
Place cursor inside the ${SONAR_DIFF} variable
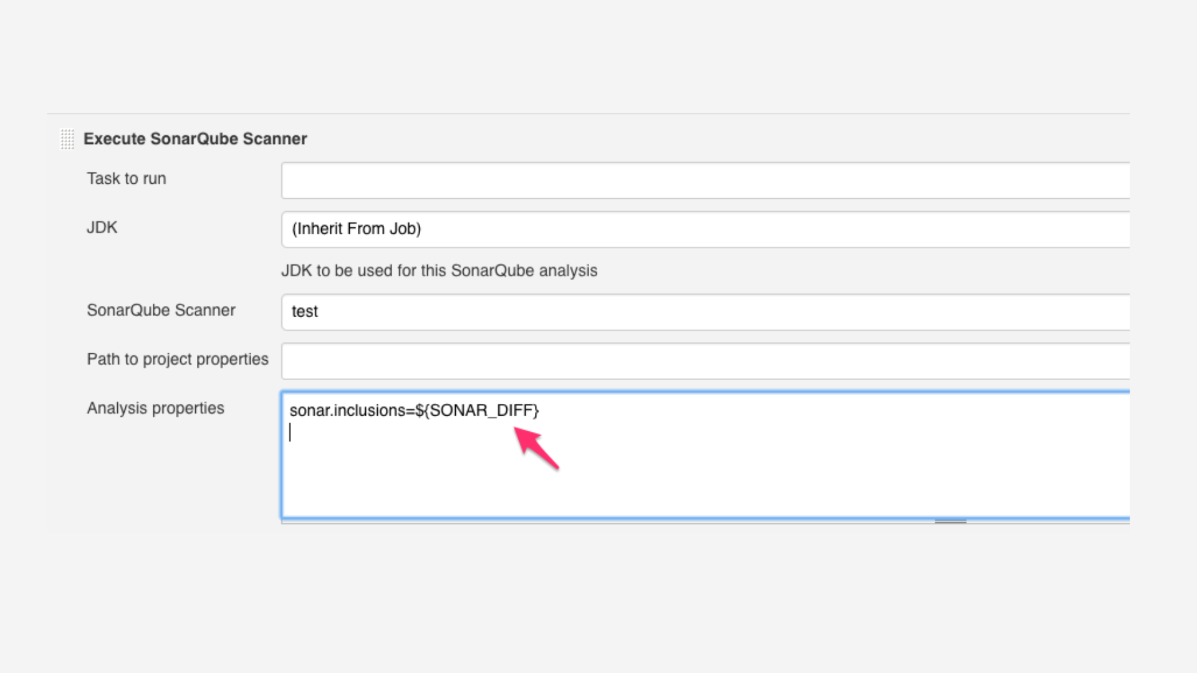point(480,411)
